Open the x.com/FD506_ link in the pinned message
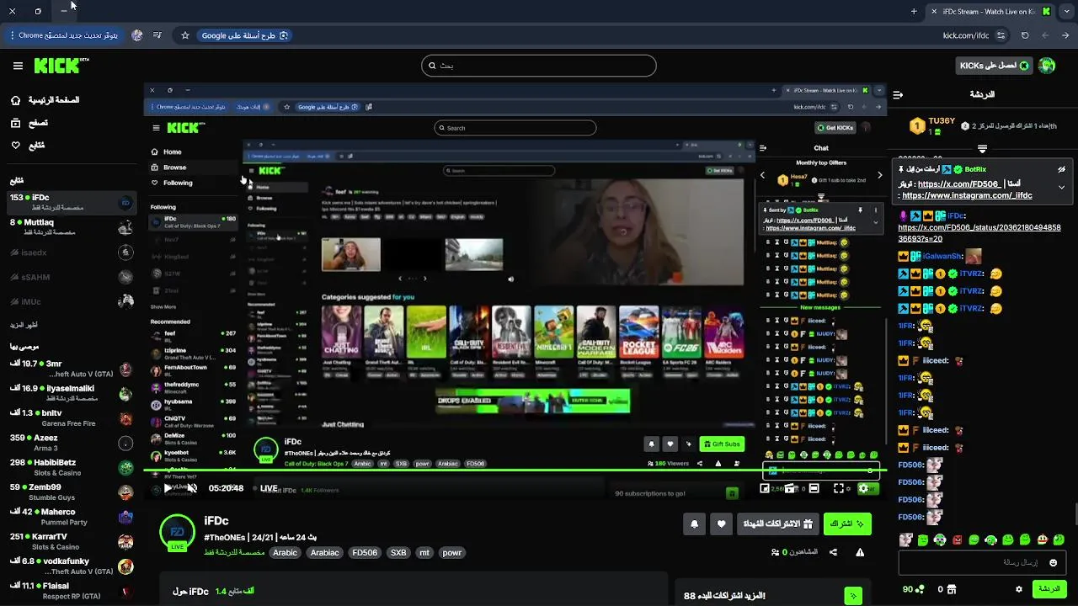The image size is (1078, 606). pos(958,184)
